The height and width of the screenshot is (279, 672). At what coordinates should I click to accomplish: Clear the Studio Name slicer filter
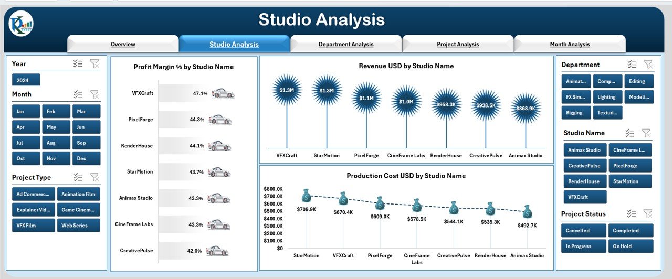point(646,133)
